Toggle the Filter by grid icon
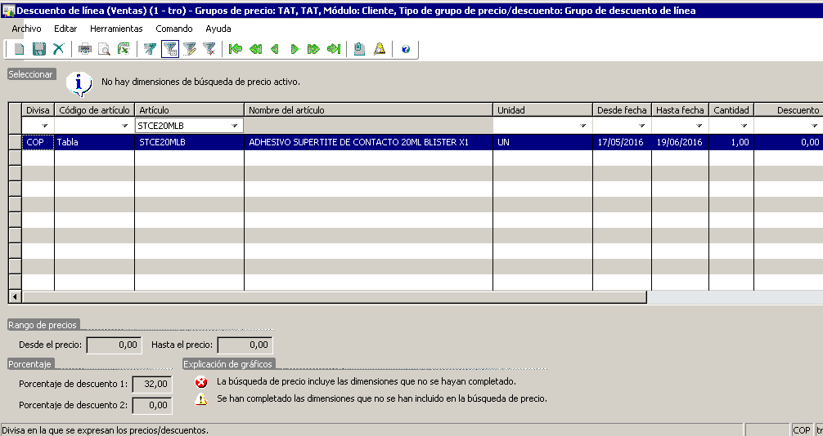This screenshot has width=823, height=436. coord(170,49)
